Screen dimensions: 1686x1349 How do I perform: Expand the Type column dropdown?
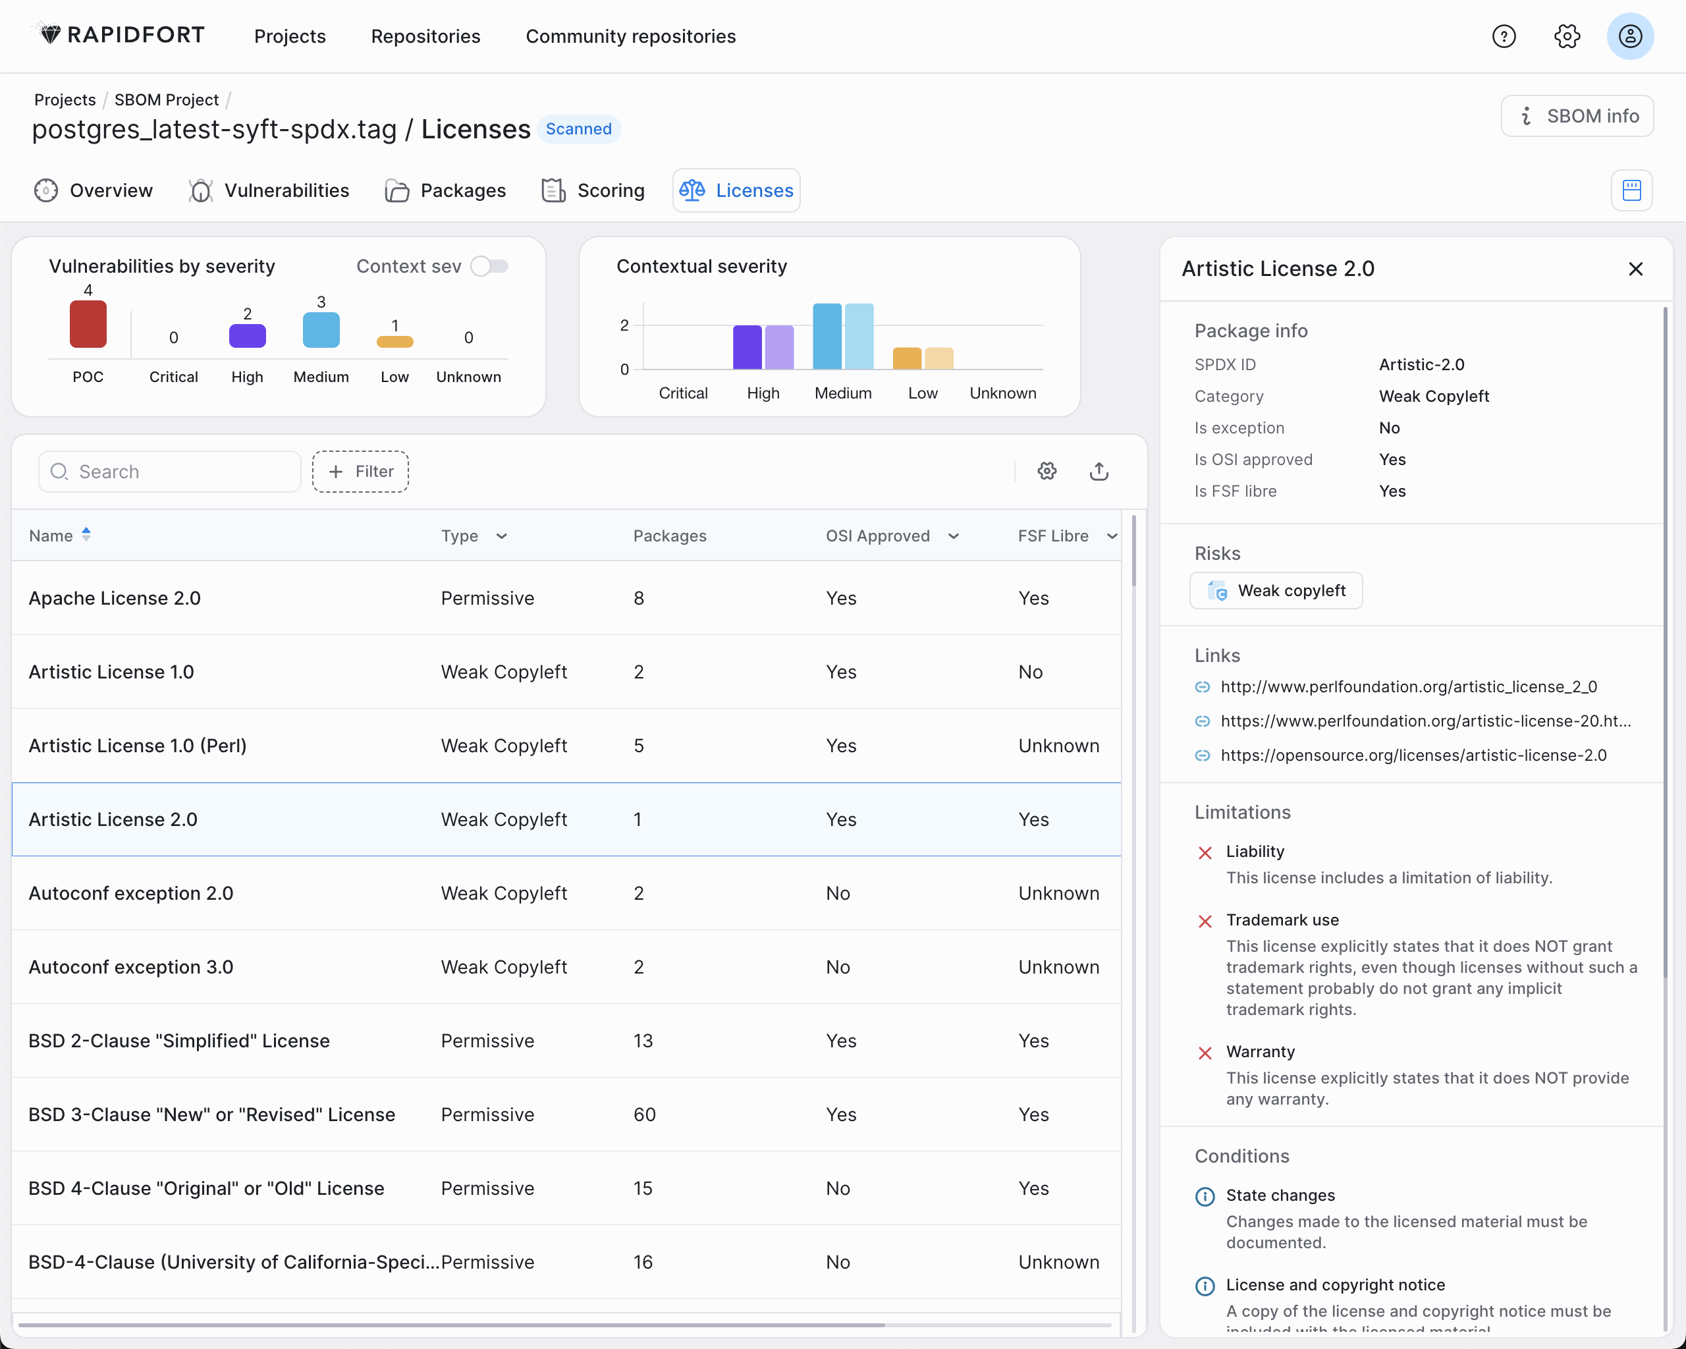(x=503, y=536)
